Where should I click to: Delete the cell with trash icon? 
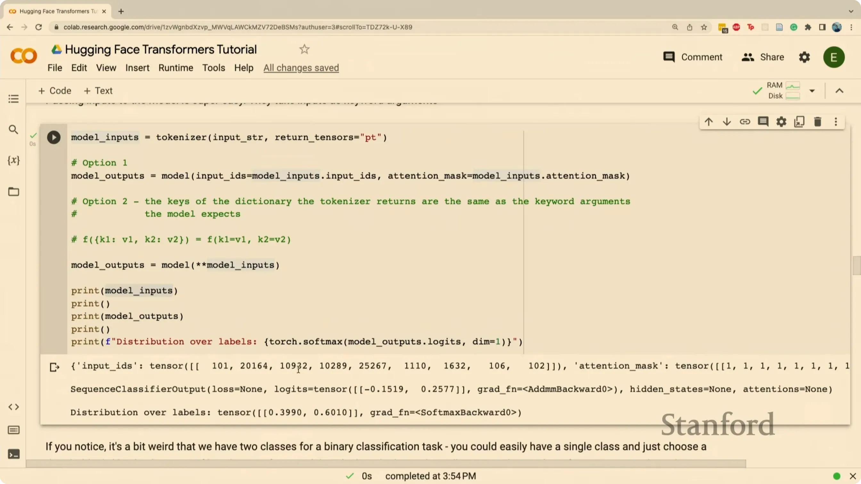pos(817,122)
